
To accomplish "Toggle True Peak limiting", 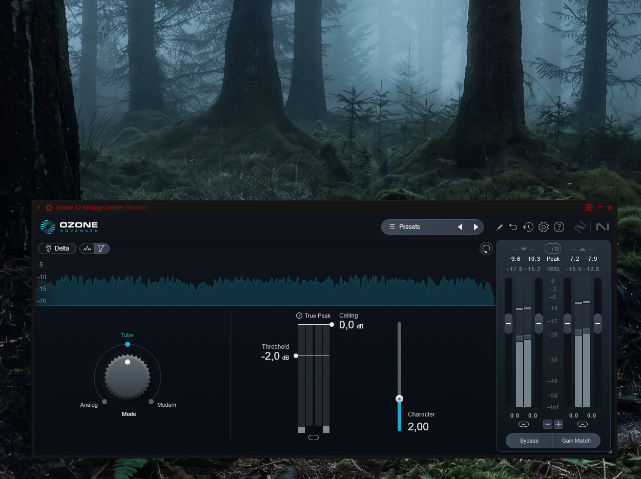I will coord(314,316).
